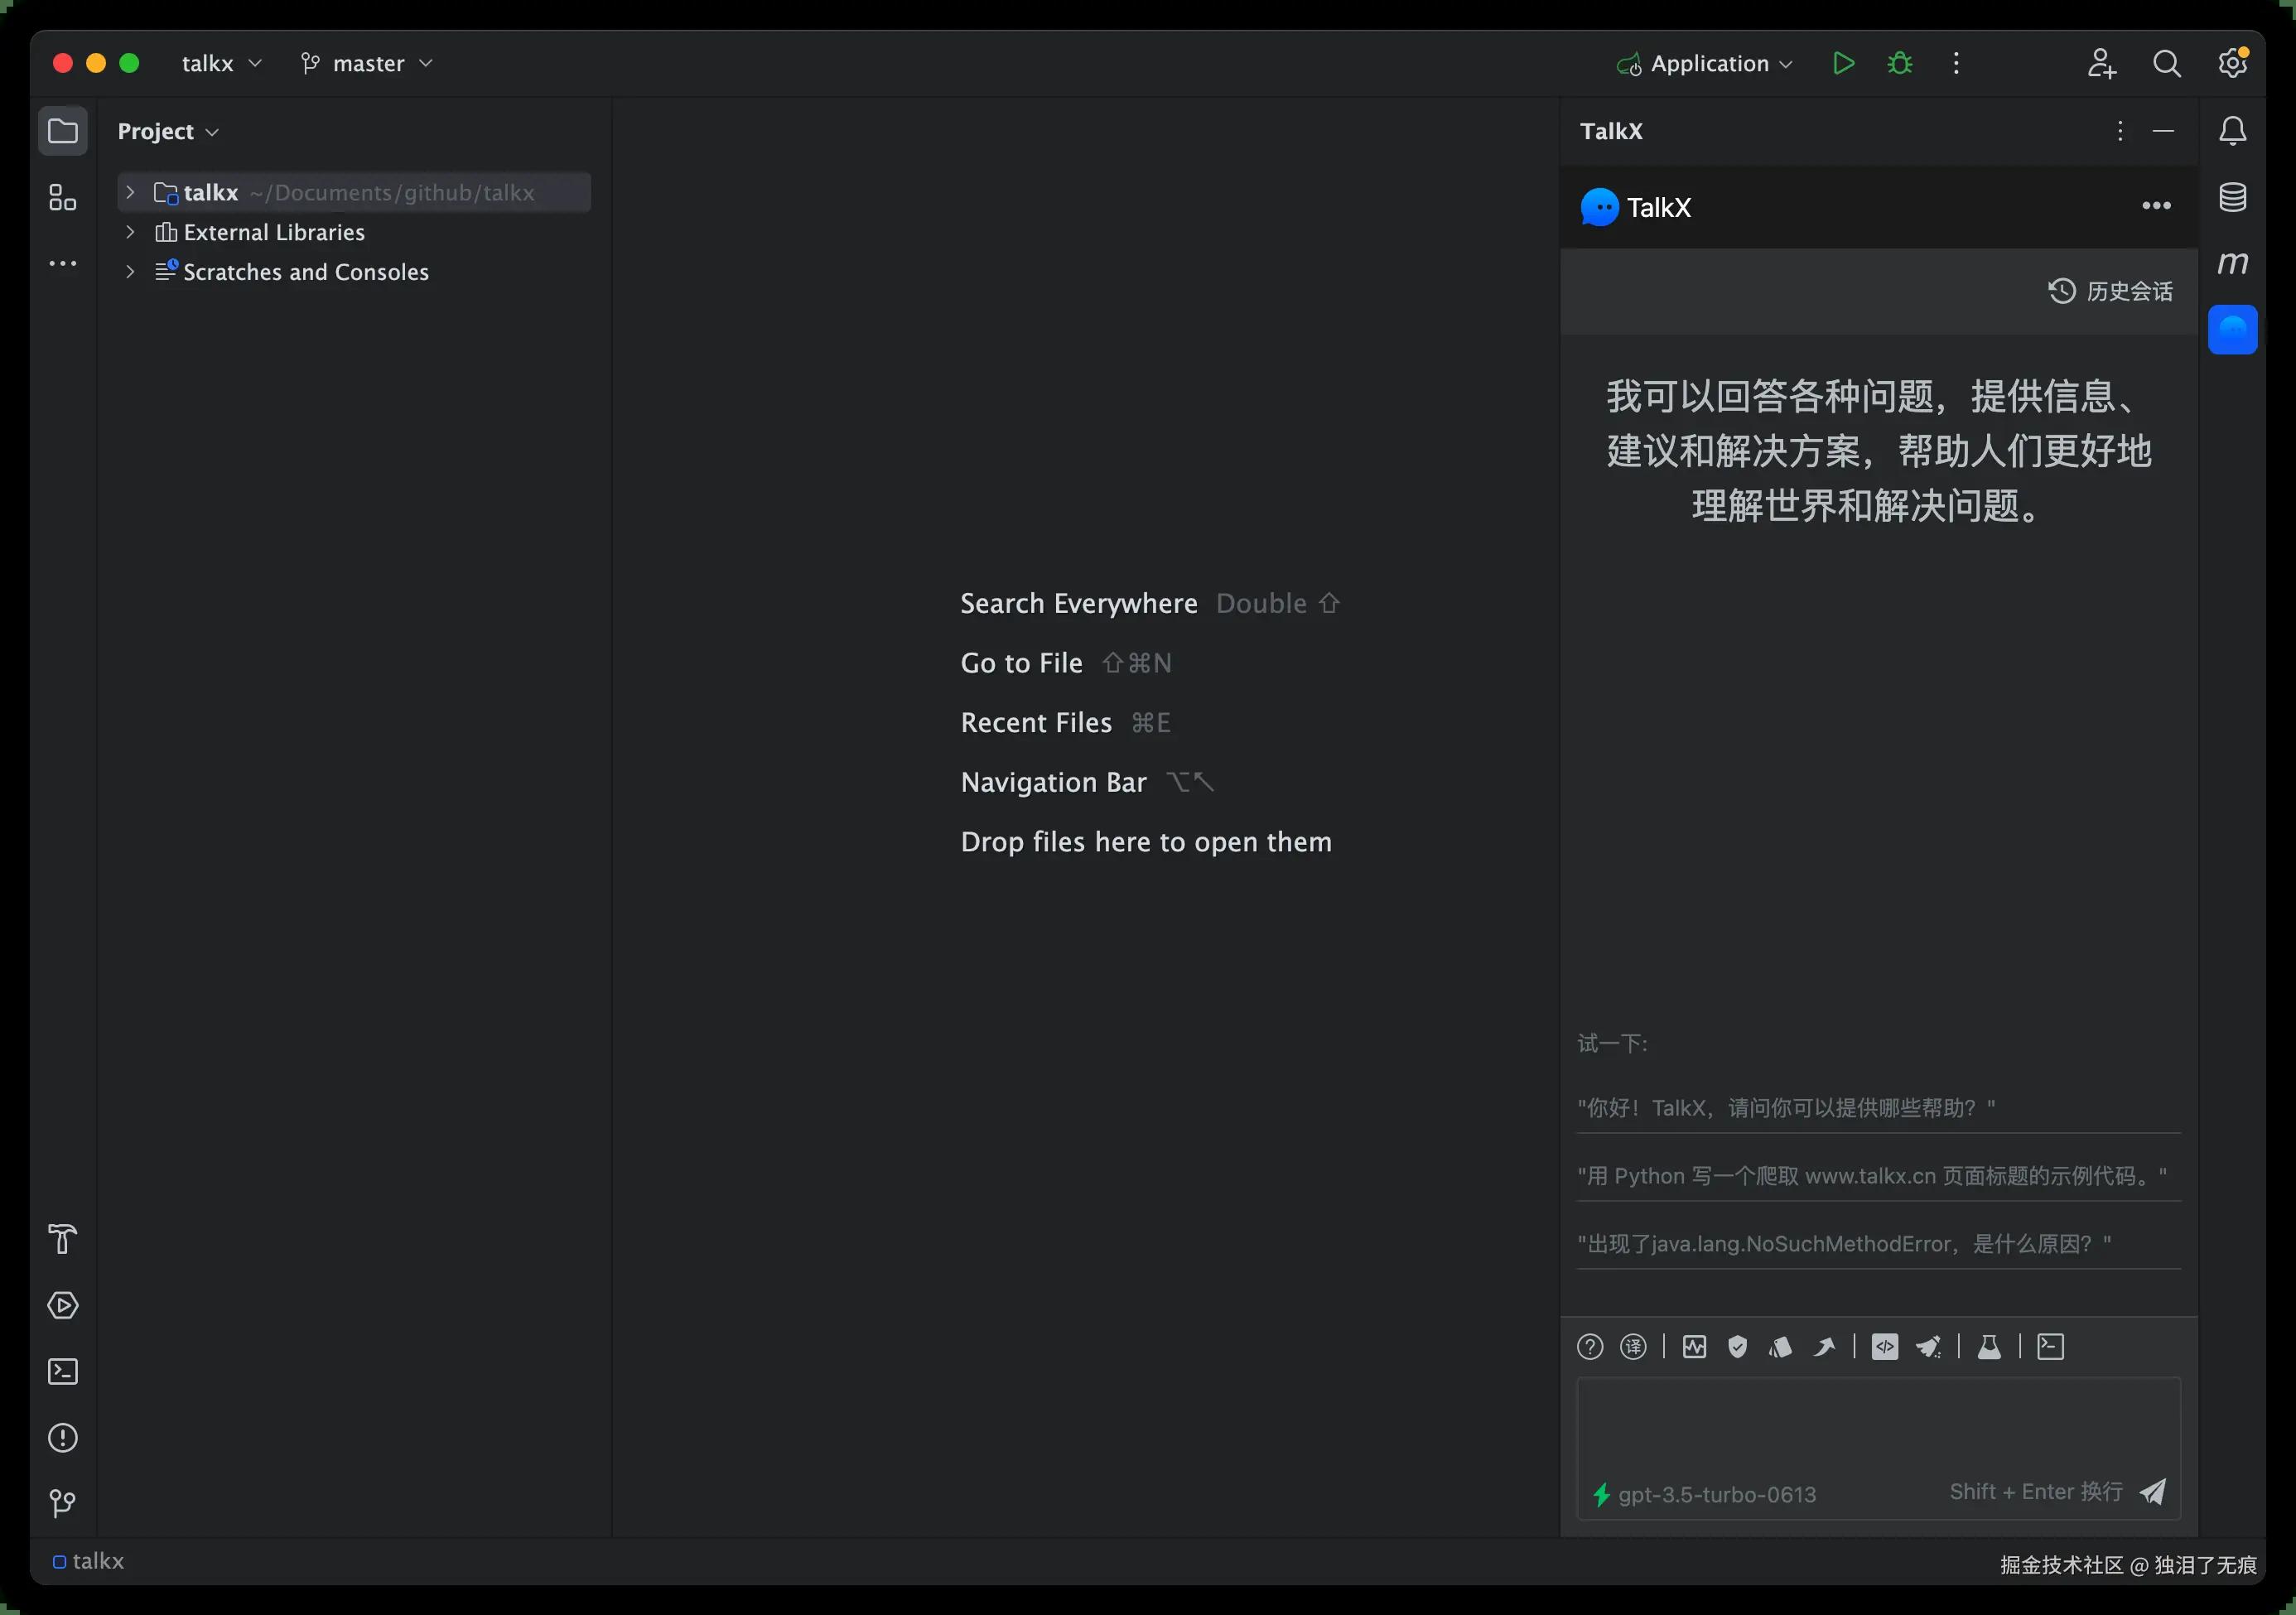2296x1615 pixels.
Task: Open the Git version control tool window
Action: coord(62,1504)
